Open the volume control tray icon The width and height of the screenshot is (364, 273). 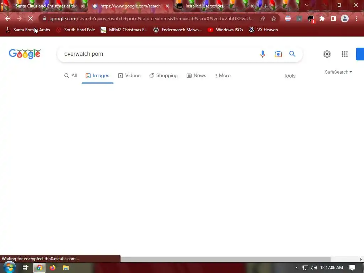click(x=314, y=268)
